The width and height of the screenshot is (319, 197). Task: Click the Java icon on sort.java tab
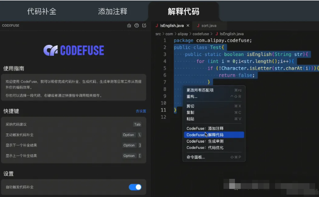pos(198,26)
